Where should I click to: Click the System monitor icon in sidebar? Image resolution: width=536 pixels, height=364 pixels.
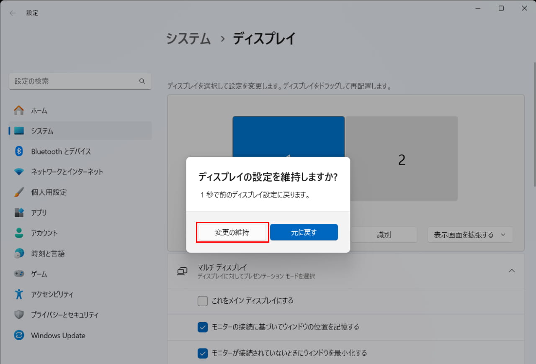(19, 131)
